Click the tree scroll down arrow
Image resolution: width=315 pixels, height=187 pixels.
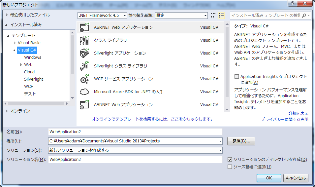[x=72, y=98]
